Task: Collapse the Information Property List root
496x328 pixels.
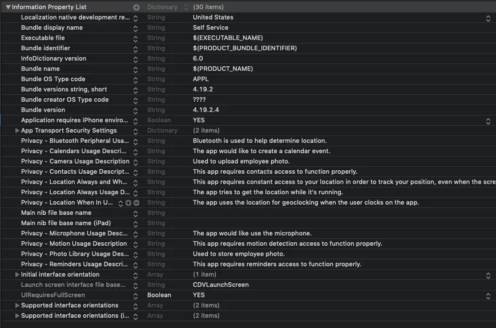Action: click(8, 7)
